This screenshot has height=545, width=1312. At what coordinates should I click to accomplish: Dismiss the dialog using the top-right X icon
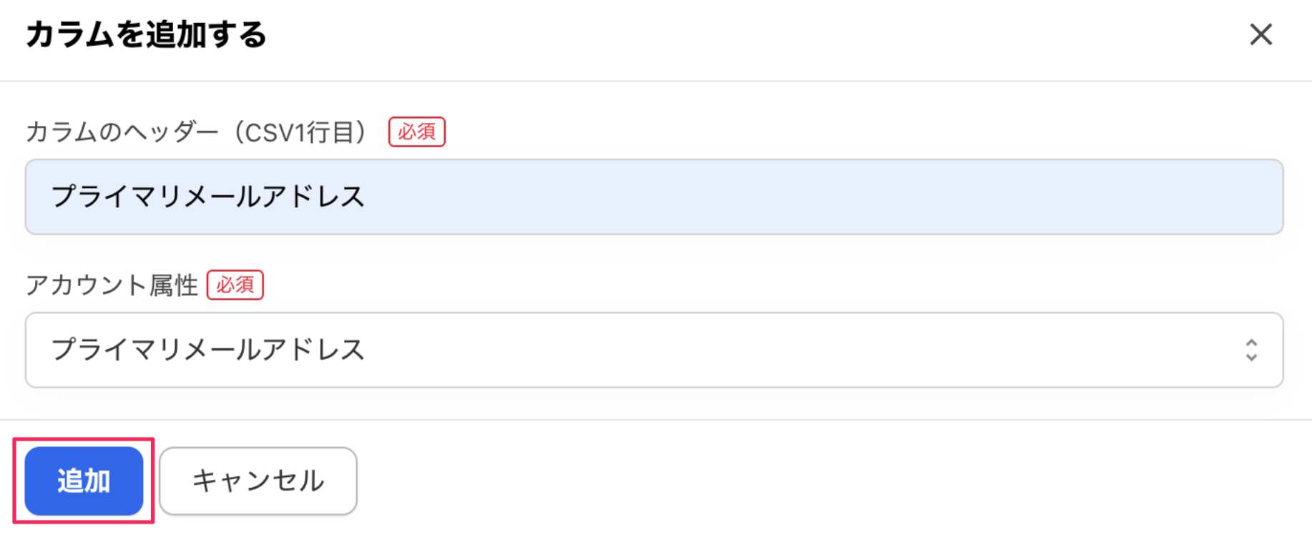(1260, 34)
